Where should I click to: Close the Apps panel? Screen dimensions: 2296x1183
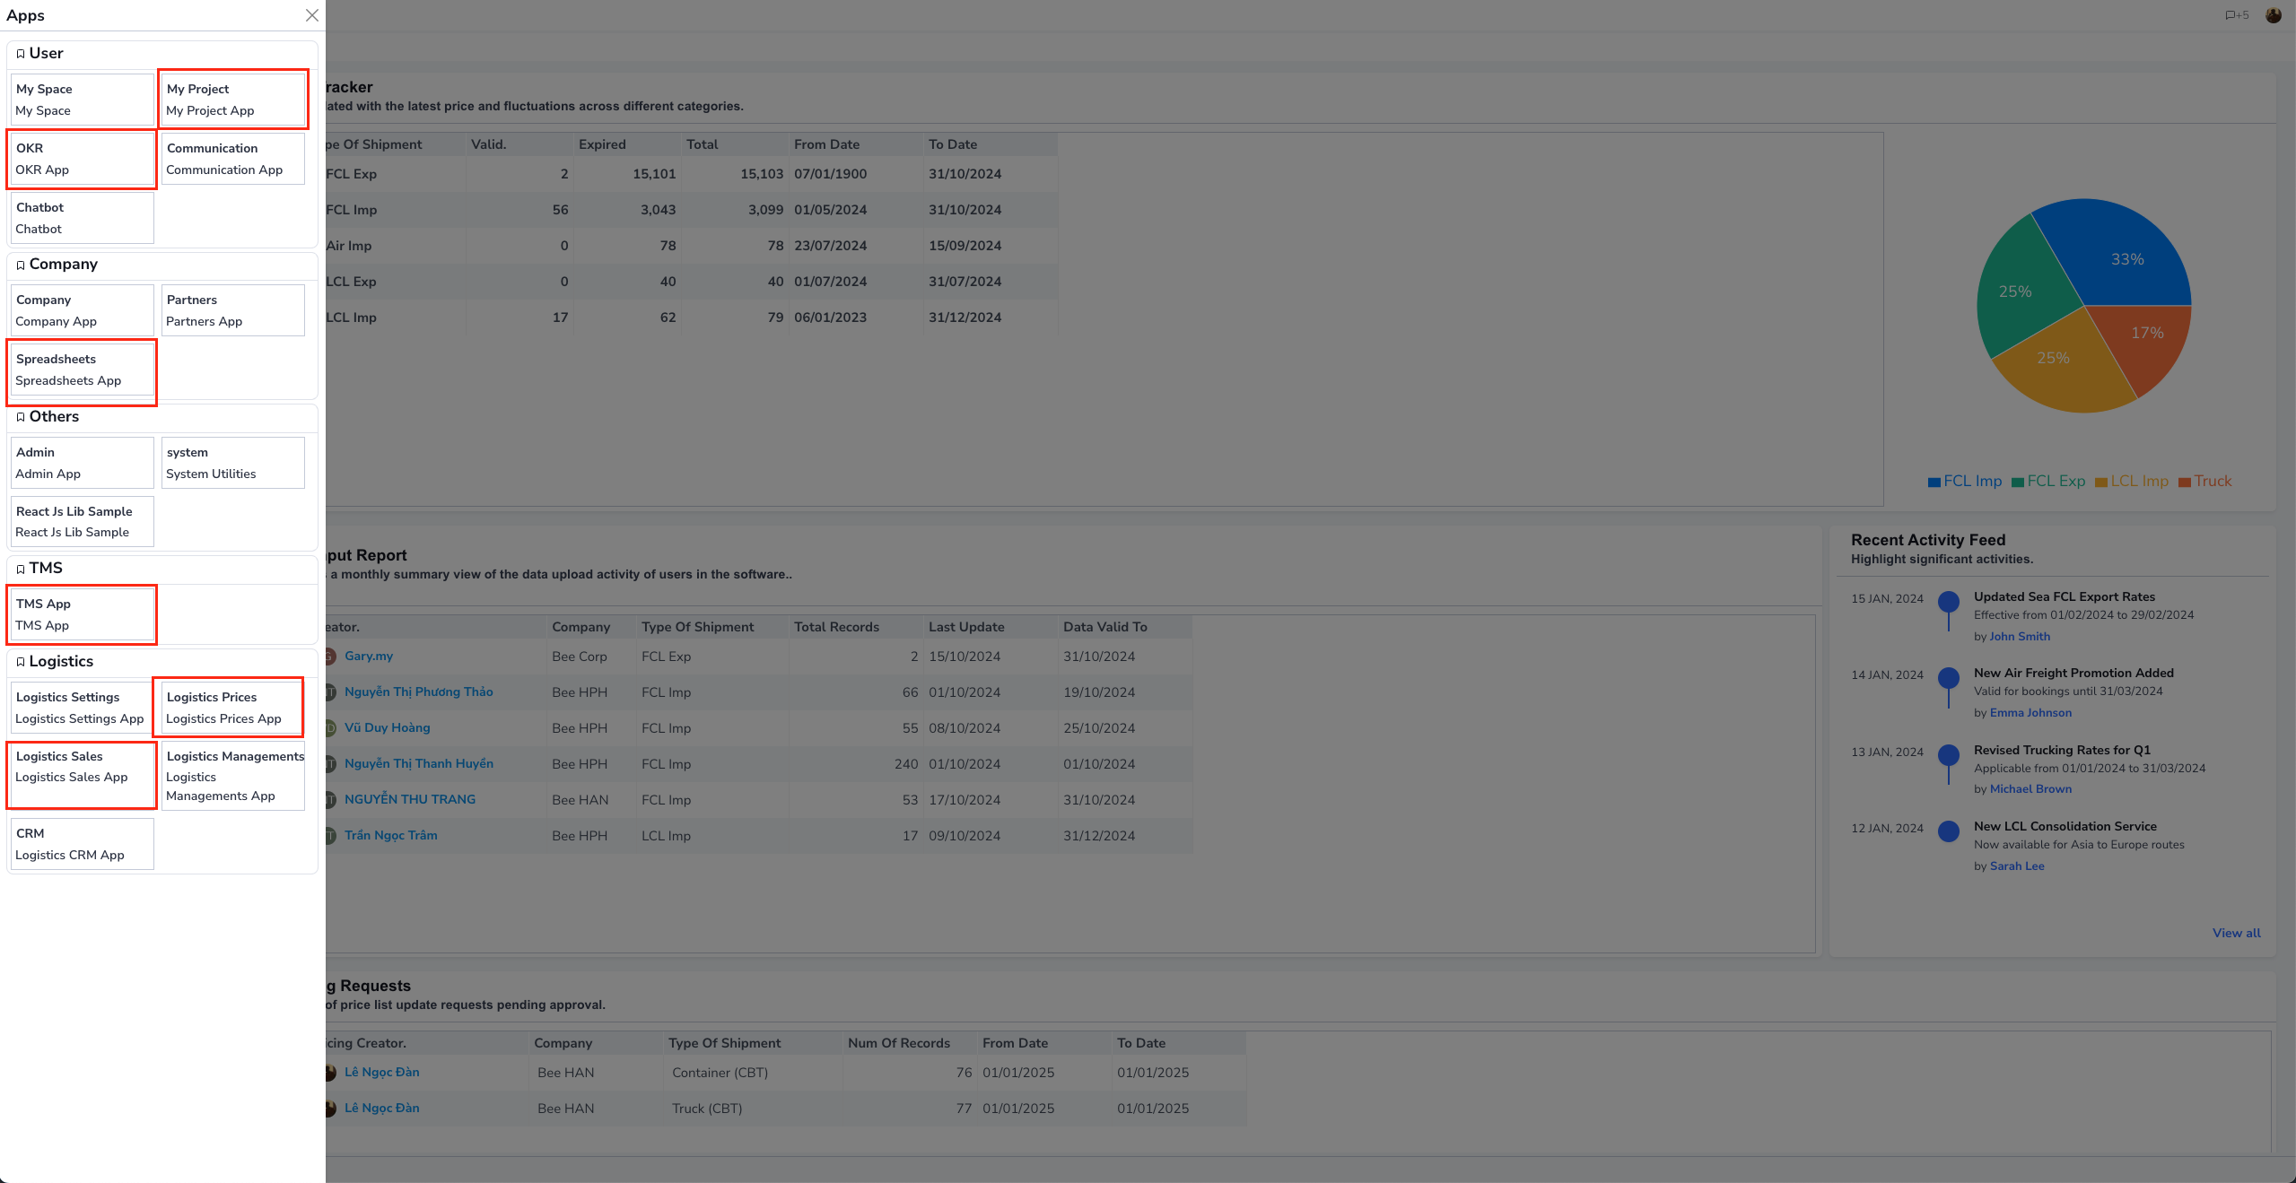[311, 15]
